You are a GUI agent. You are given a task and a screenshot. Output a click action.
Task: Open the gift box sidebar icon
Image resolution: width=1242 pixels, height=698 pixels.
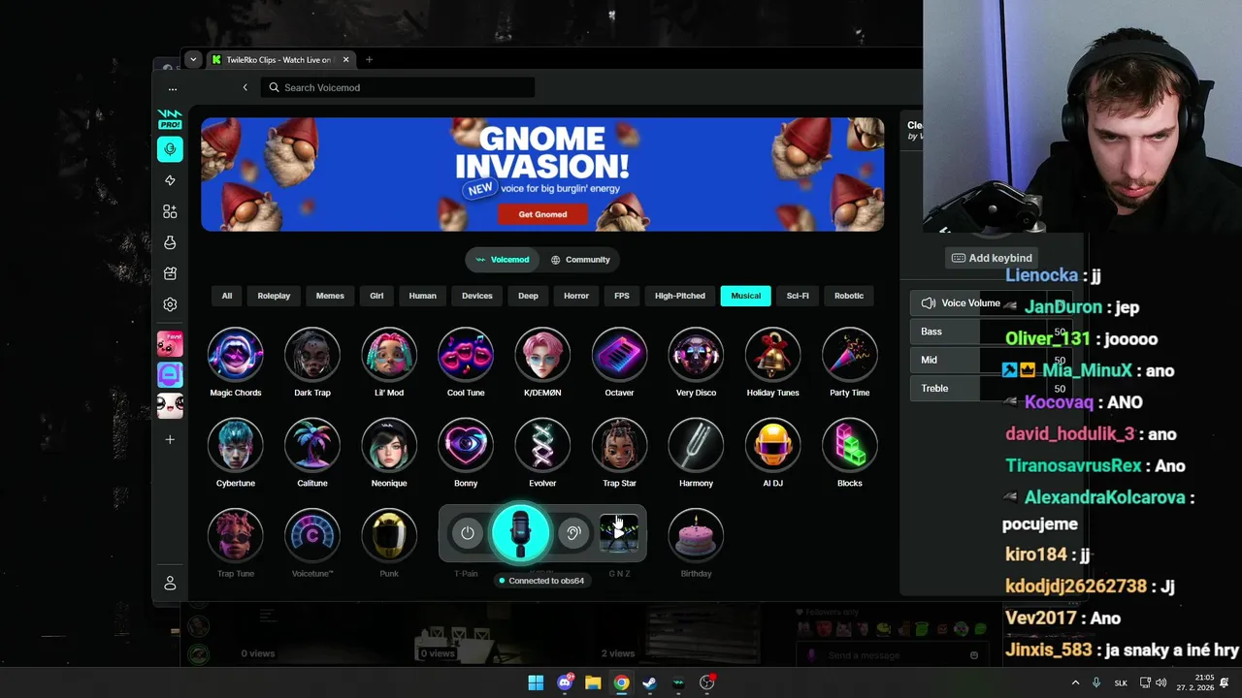tap(170, 273)
